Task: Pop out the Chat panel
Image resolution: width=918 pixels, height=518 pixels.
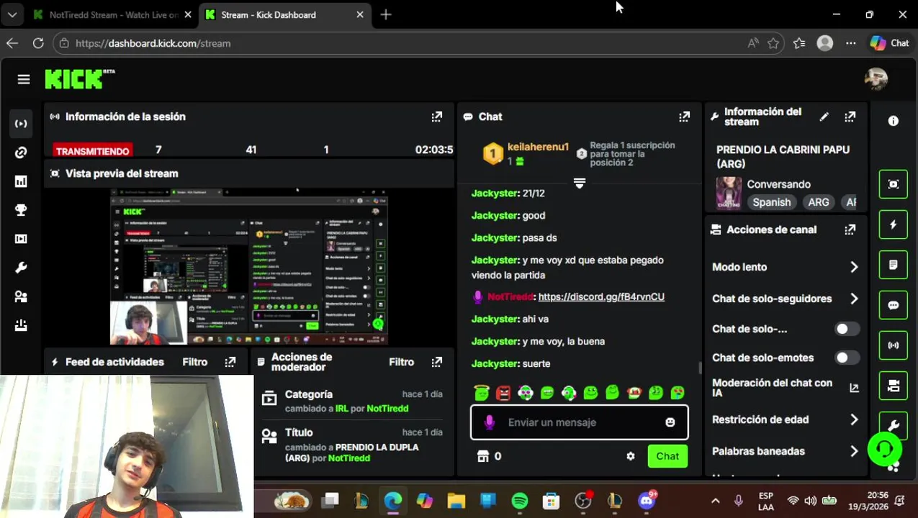Action: click(684, 117)
